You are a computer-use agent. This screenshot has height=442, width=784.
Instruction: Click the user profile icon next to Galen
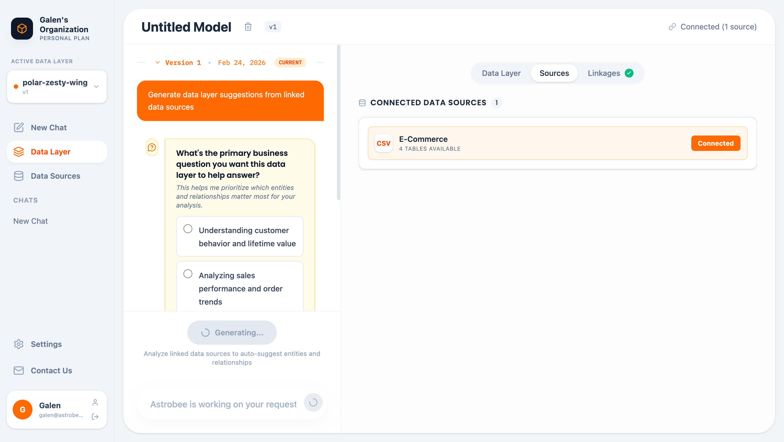(x=95, y=402)
